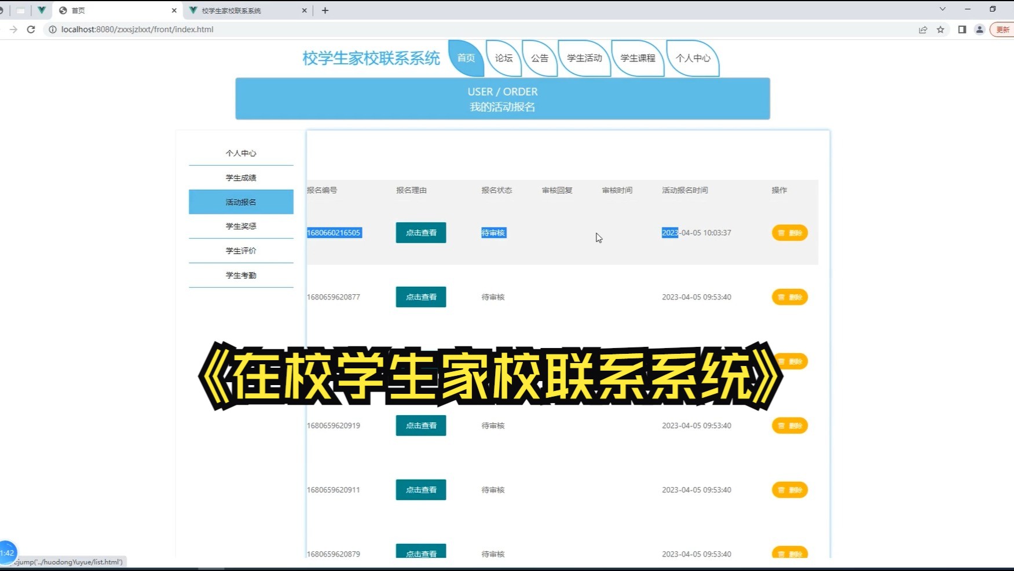Delete the record 1680659620877
Image resolution: width=1014 pixels, height=571 pixels.
click(790, 297)
